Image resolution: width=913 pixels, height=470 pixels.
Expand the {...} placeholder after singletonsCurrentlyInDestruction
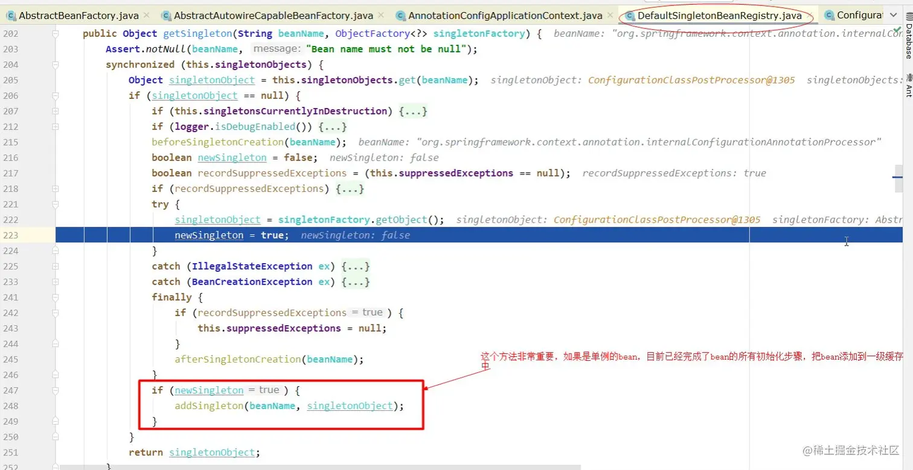413,111
